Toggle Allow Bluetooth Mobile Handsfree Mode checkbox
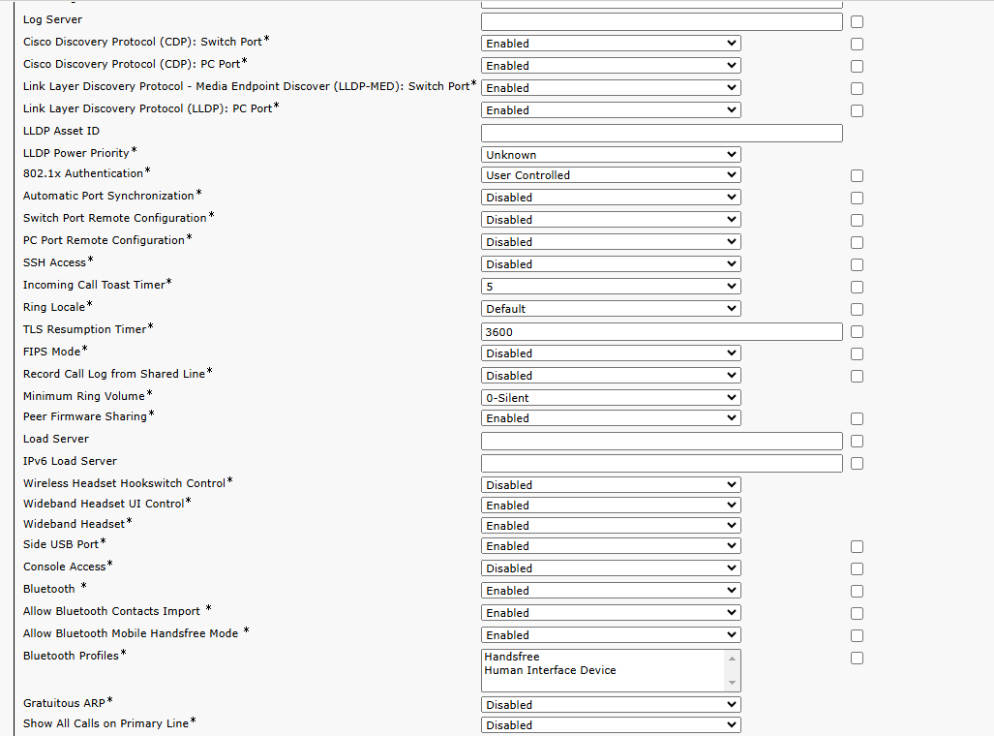The height and width of the screenshot is (736, 994). [x=858, y=635]
